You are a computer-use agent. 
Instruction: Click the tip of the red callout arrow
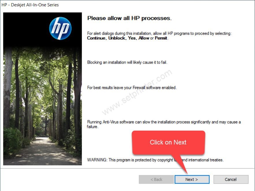coord(187,173)
